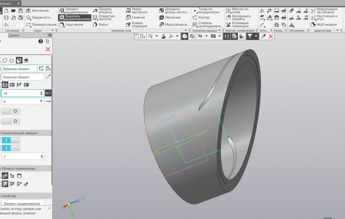Viewport: 345px width, 219px height.
Task: Open Булева операция boolean command
Action: click(136, 25)
